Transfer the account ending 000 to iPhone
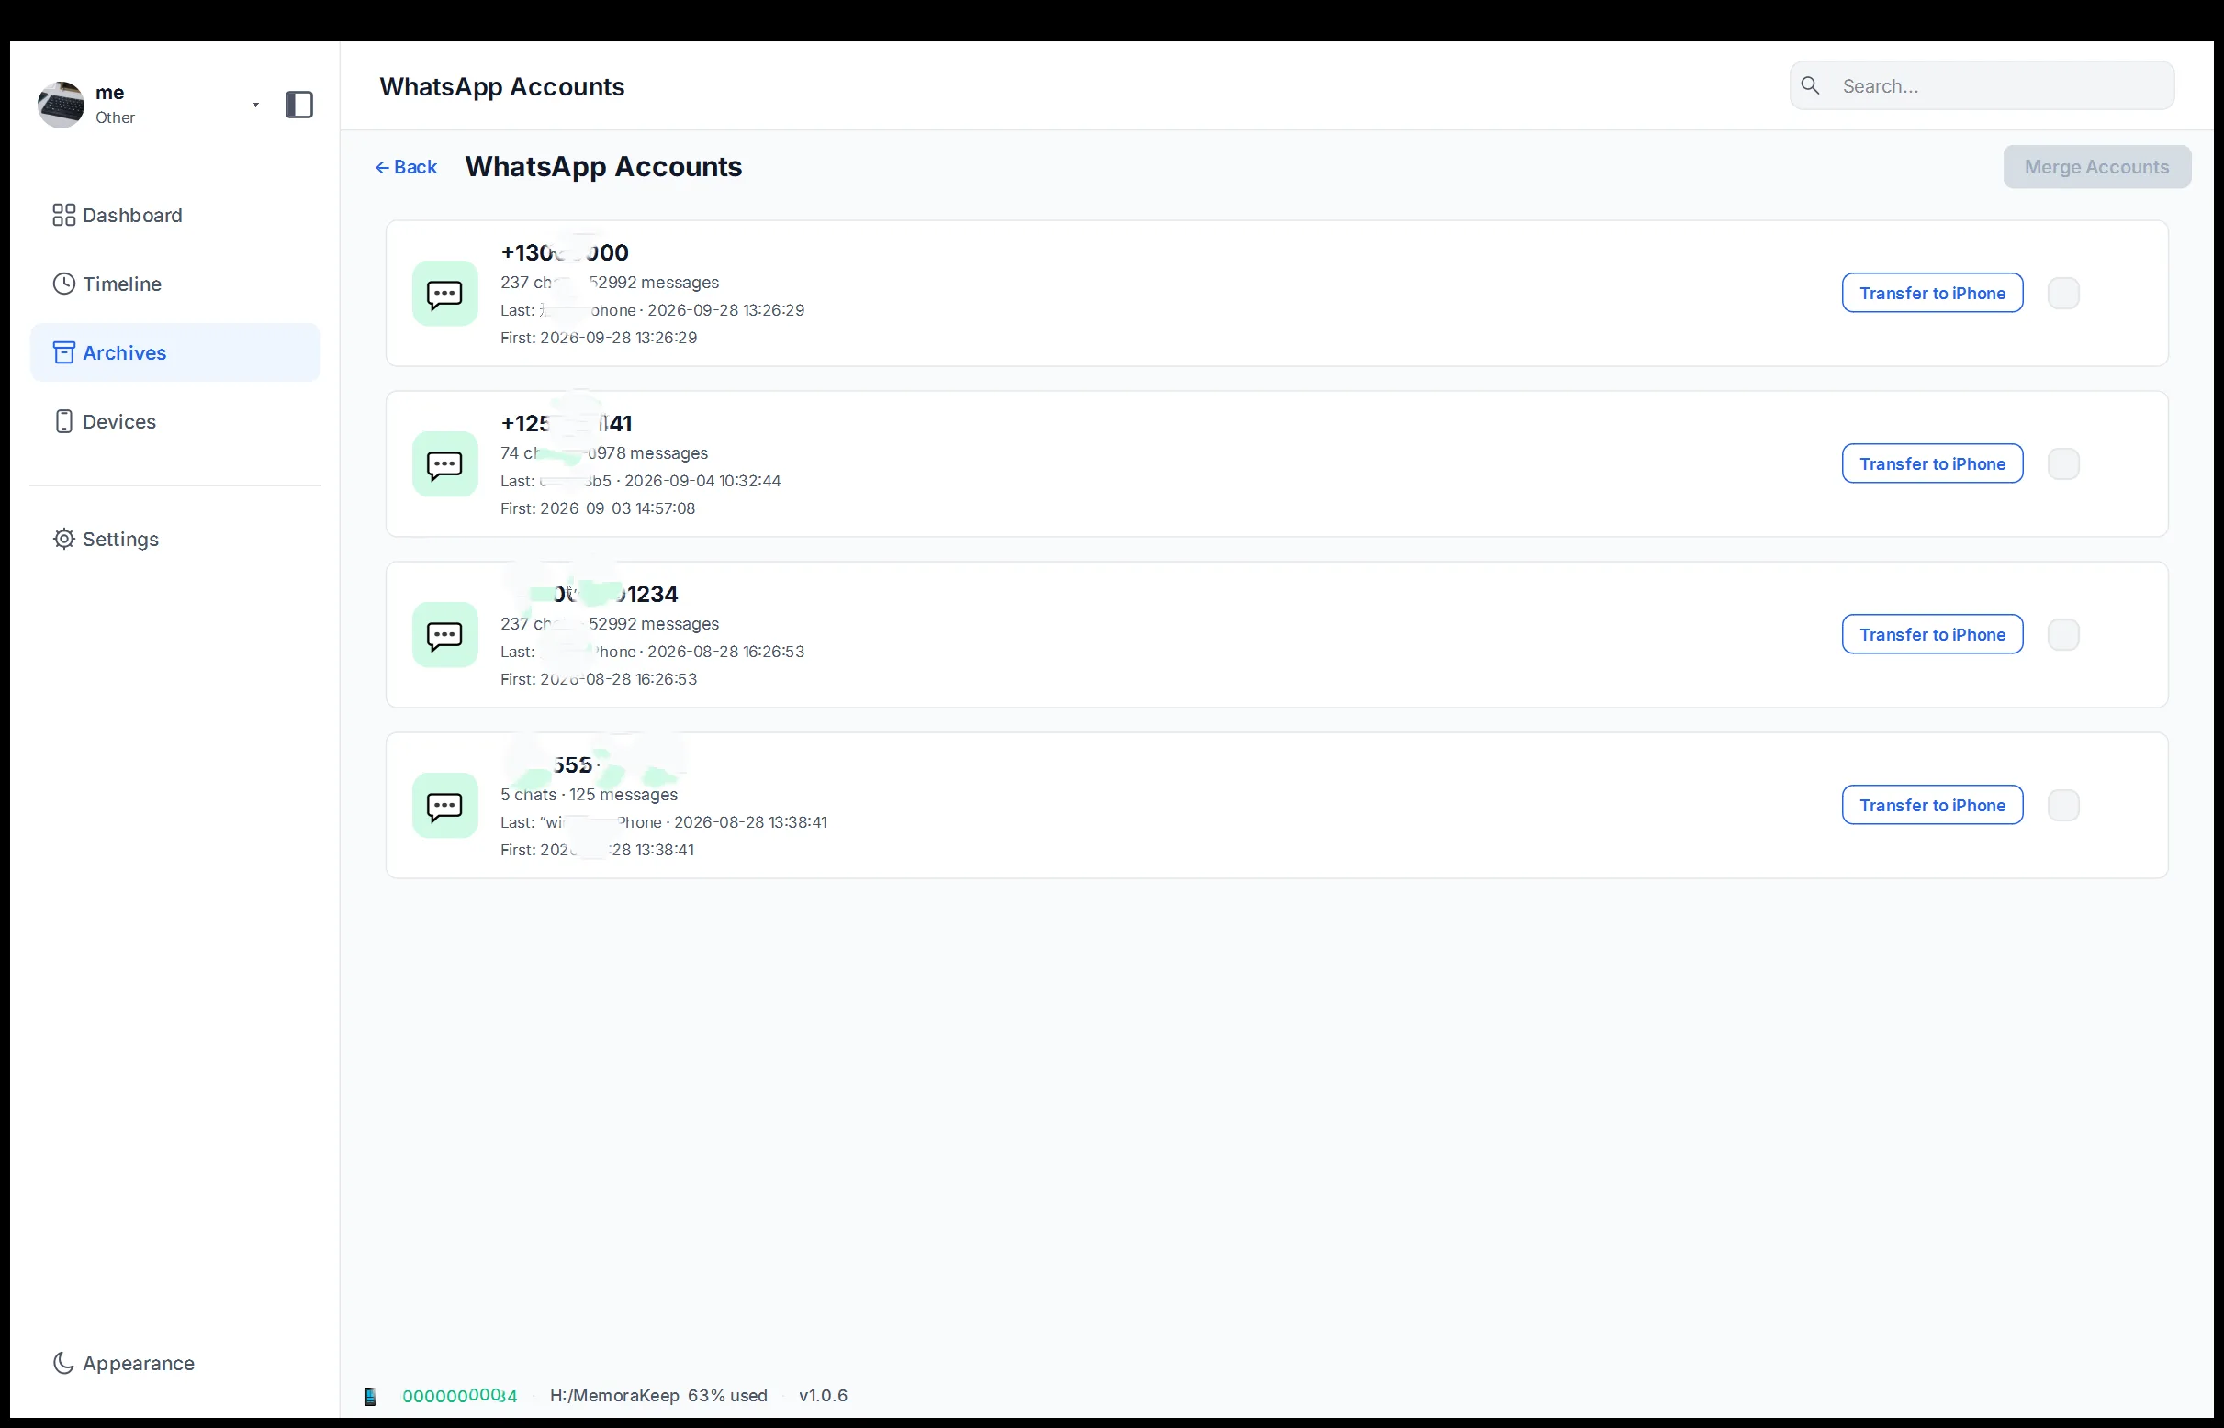 point(1932,293)
